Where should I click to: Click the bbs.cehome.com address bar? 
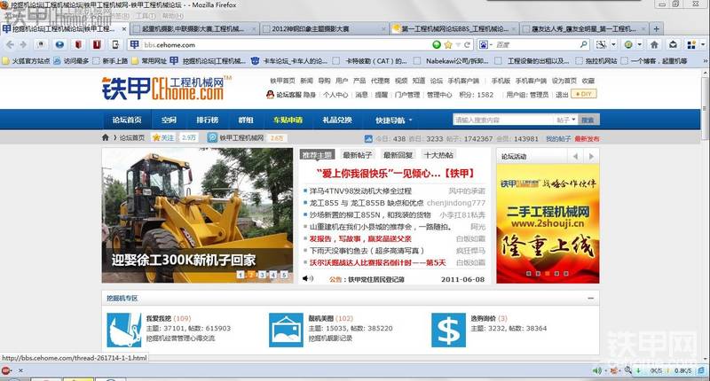point(286,44)
